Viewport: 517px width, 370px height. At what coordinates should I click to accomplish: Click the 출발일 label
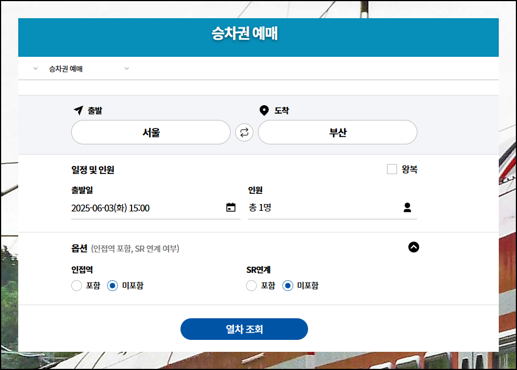(82, 190)
